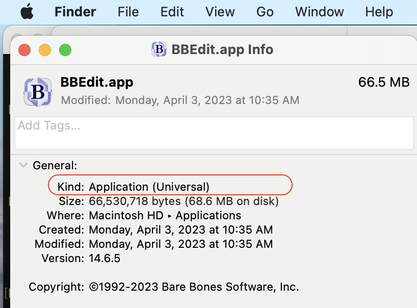
Task: Click the Bare Bones Software copyright text
Action: (194, 287)
